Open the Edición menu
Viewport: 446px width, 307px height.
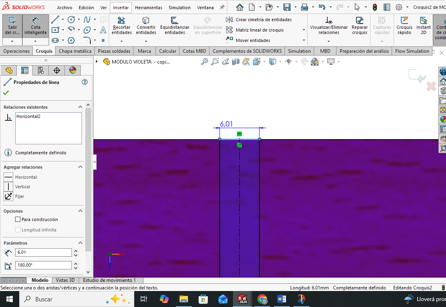coord(86,8)
